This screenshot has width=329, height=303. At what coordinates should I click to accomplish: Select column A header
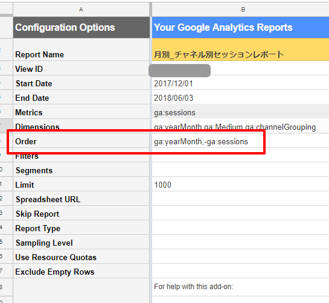pyautogui.click(x=81, y=10)
